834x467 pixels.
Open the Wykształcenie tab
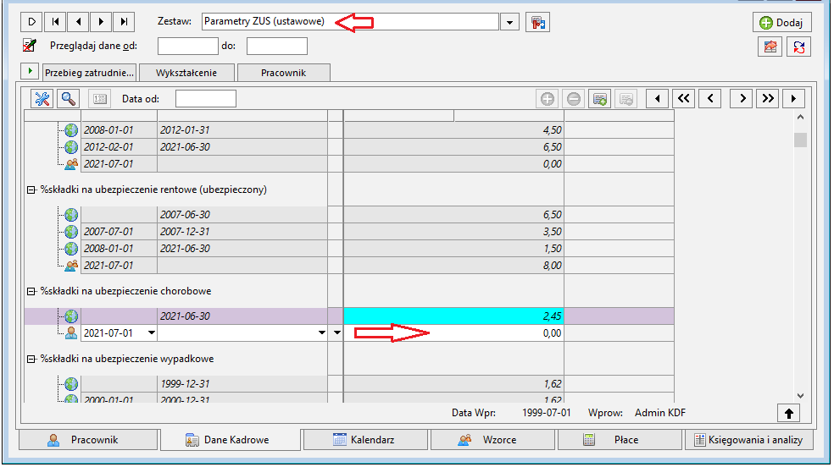(186, 73)
